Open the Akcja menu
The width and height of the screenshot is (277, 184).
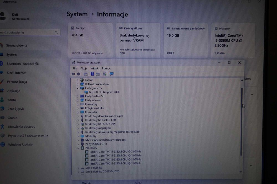tap(84, 68)
